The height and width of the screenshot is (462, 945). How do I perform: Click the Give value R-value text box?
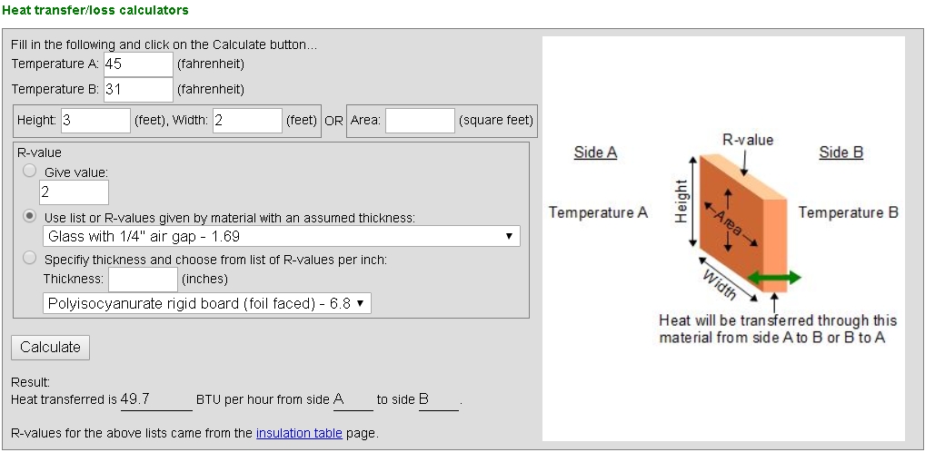pyautogui.click(x=74, y=192)
